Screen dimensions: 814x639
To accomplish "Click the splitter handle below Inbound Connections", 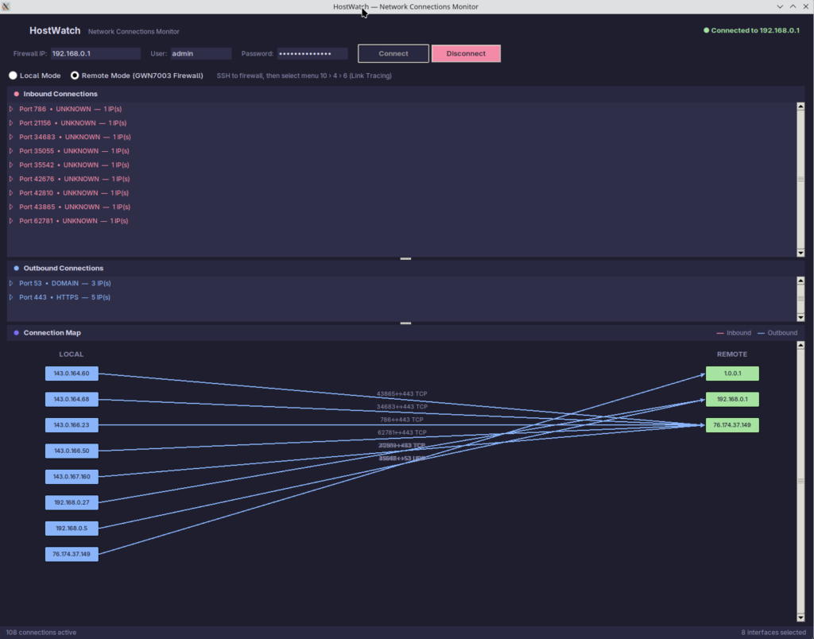I will pyautogui.click(x=405, y=259).
